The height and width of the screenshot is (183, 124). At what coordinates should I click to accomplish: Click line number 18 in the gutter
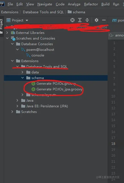113,144
